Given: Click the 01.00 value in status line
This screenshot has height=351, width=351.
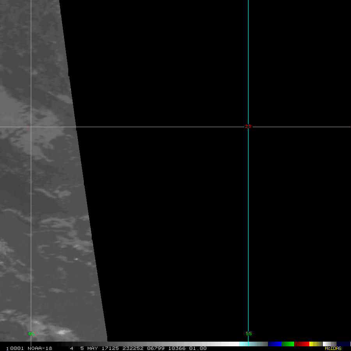Looking at the screenshot, I should pyautogui.click(x=198, y=348).
